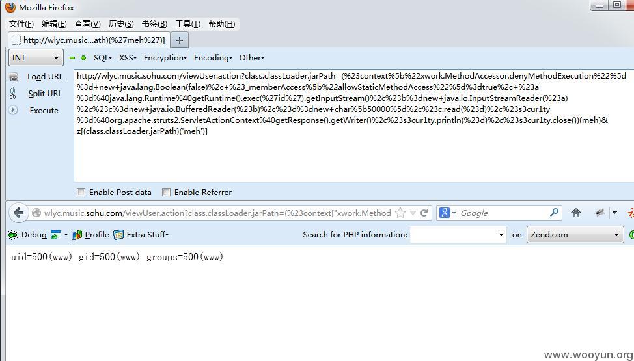Open the 文件(F) menu
This screenshot has width=634, height=361.
coord(21,24)
